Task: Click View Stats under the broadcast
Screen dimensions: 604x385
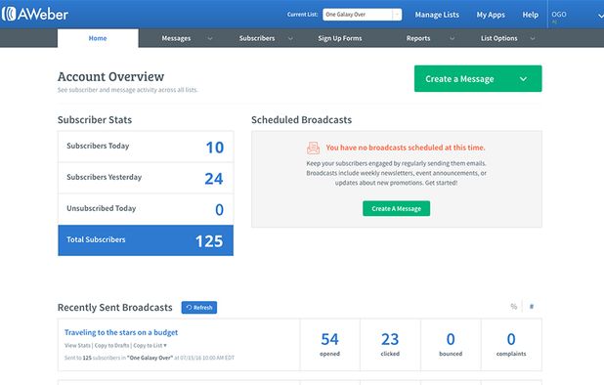Action: coord(77,345)
